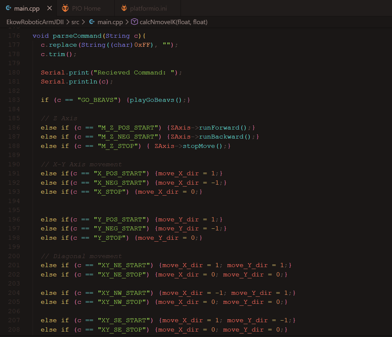Switch to the PIO Home tab

(x=86, y=8)
